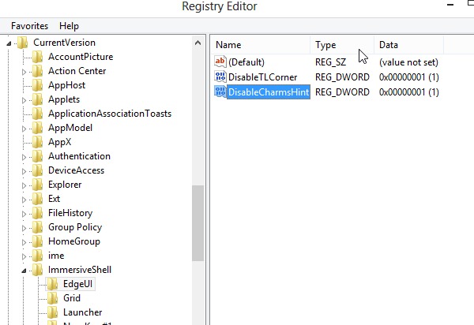
Task: Select the Launcher registry key
Action: (x=82, y=312)
